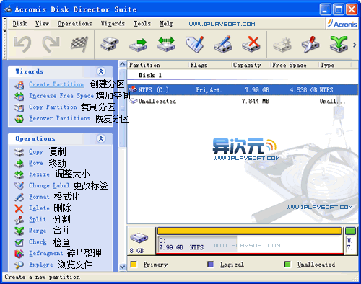Screen dimensions: 361x284
Task: Click the sidebar scroll-up arrow
Action: point(123,64)
